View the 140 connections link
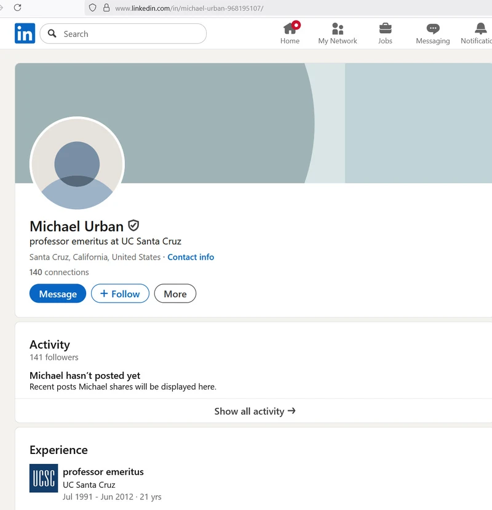The height and width of the screenshot is (510, 492). pos(59,273)
